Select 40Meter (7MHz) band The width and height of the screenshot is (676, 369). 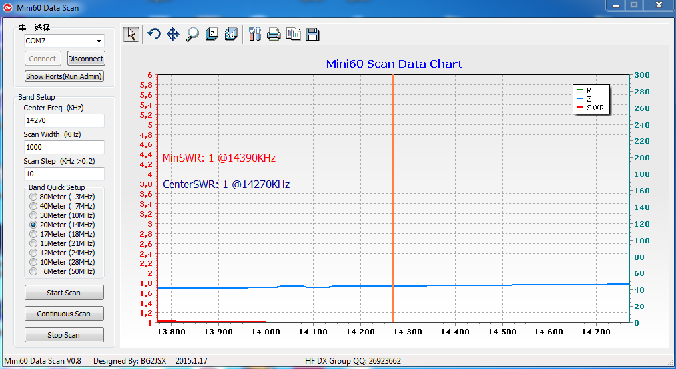[x=33, y=206]
